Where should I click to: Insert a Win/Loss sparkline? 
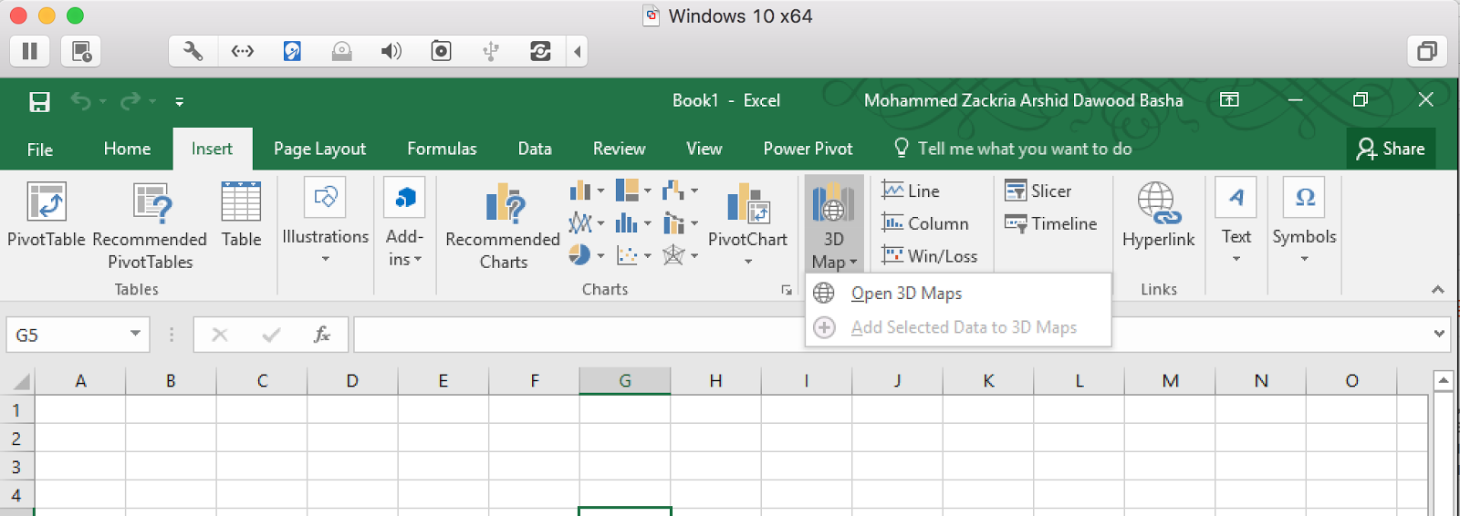pos(930,256)
